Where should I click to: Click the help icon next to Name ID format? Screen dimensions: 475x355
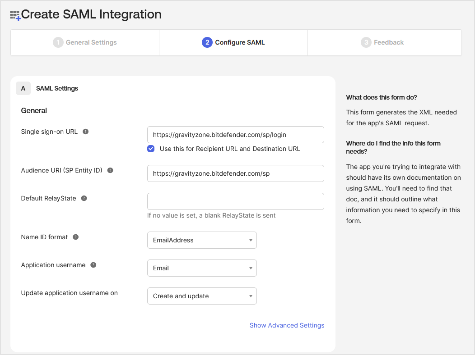76,237
